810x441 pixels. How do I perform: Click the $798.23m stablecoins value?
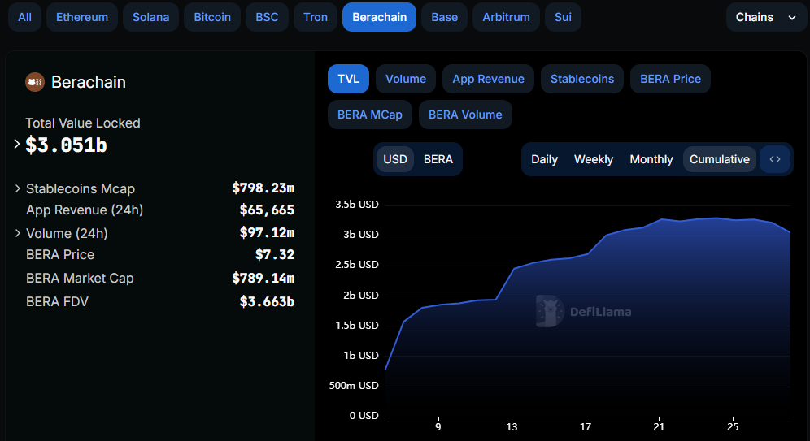point(263,188)
